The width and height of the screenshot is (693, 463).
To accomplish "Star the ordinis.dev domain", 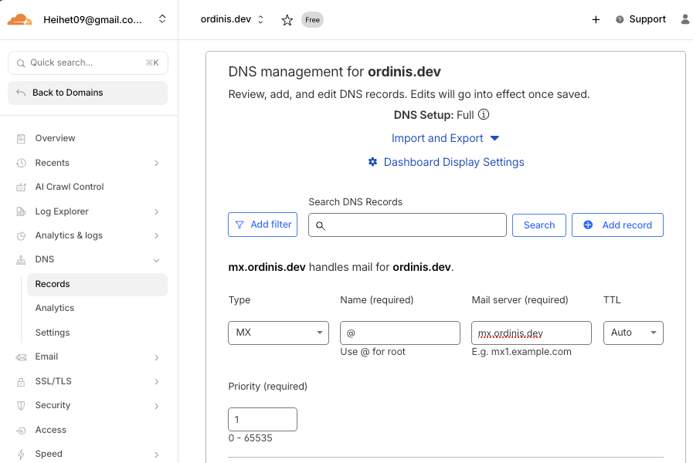I will [x=287, y=20].
